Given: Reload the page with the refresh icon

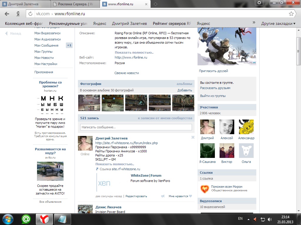Looking at the screenshot, I should pyautogui.click(x=30, y=14).
